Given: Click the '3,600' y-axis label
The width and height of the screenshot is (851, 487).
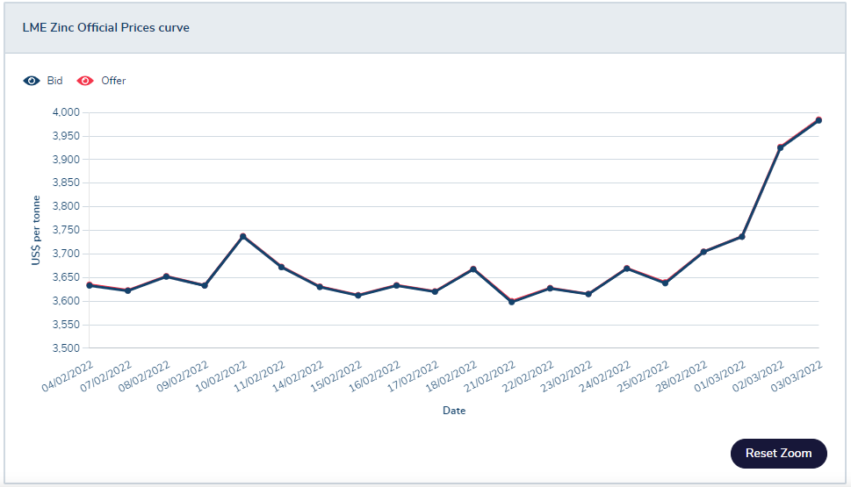Looking at the screenshot, I should (x=66, y=301).
